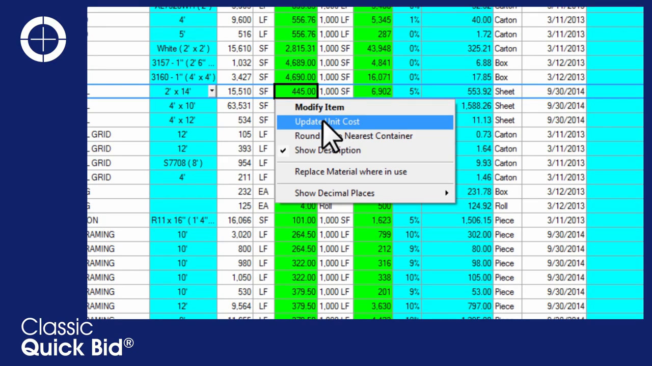
Task: Click the White ( 2' x 2' ) cell
Action: coord(183,49)
